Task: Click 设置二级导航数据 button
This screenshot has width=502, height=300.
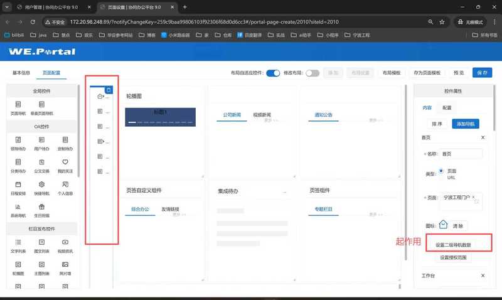Action: [x=453, y=245]
